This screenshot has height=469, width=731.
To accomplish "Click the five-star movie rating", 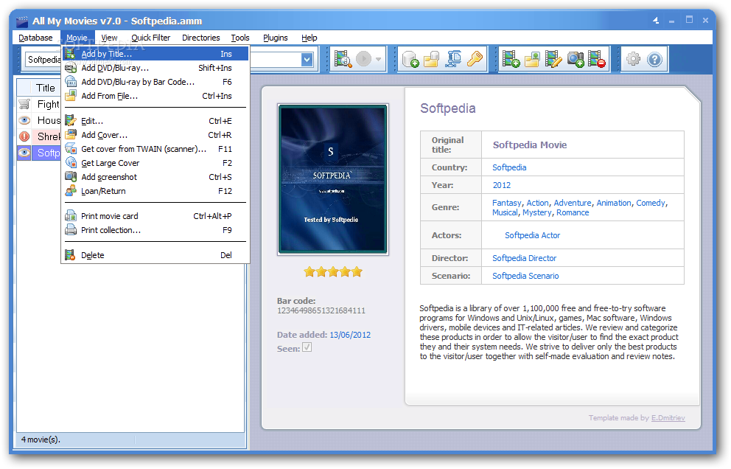I will click(333, 272).
